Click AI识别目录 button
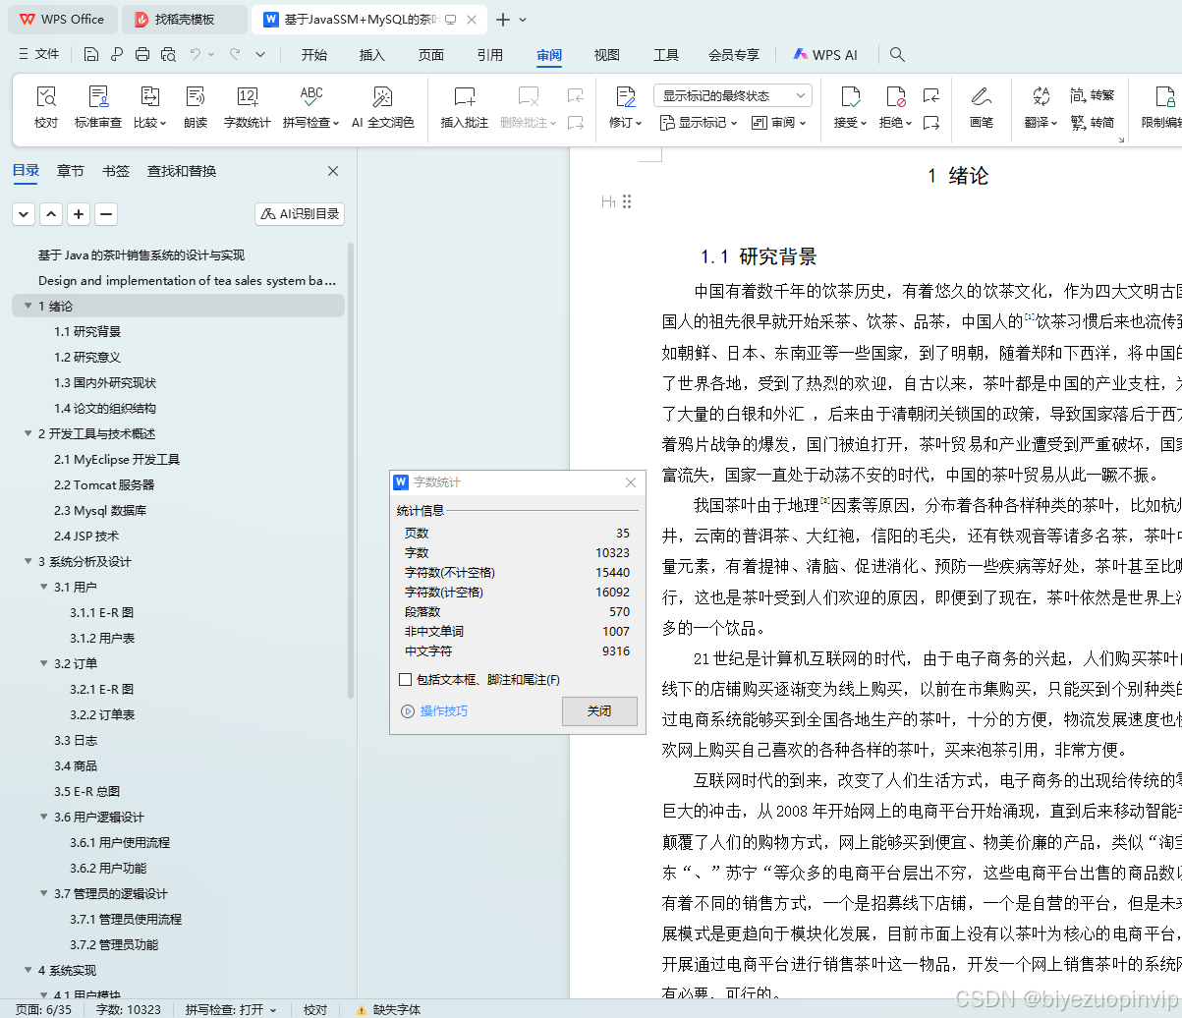This screenshot has height=1018, width=1182. pos(300,213)
